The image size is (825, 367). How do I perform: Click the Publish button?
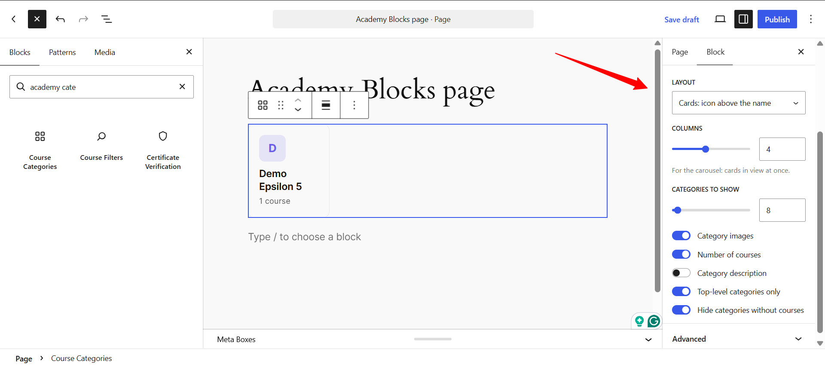coord(777,19)
